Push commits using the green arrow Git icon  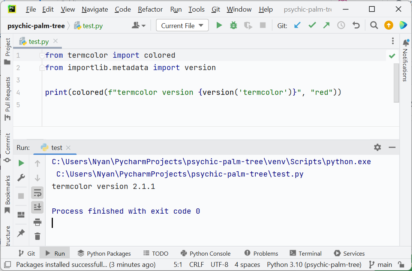327,25
